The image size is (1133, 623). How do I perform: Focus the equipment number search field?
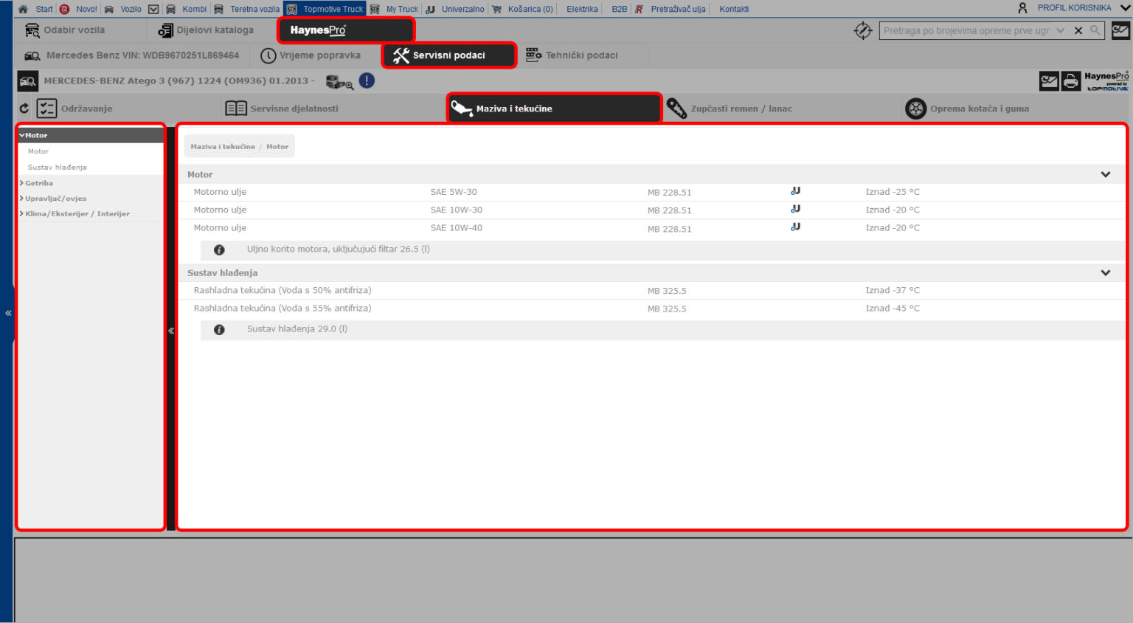pyautogui.click(x=966, y=30)
